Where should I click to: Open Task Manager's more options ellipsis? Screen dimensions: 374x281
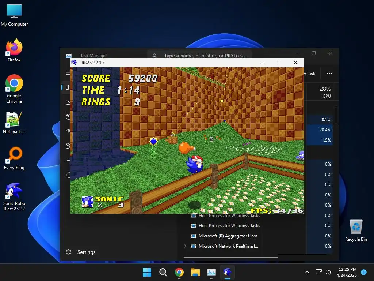329,73
